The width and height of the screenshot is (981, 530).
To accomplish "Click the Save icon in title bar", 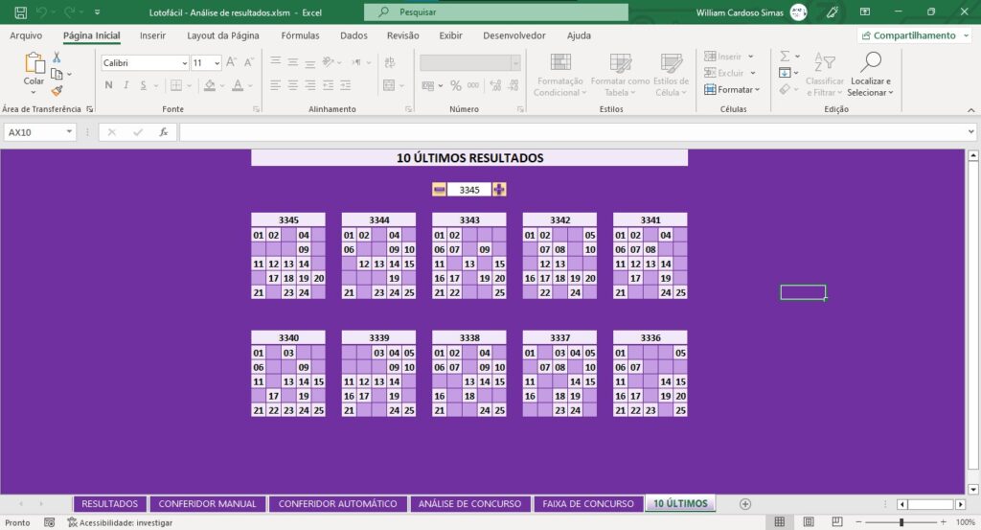I will tap(20, 12).
